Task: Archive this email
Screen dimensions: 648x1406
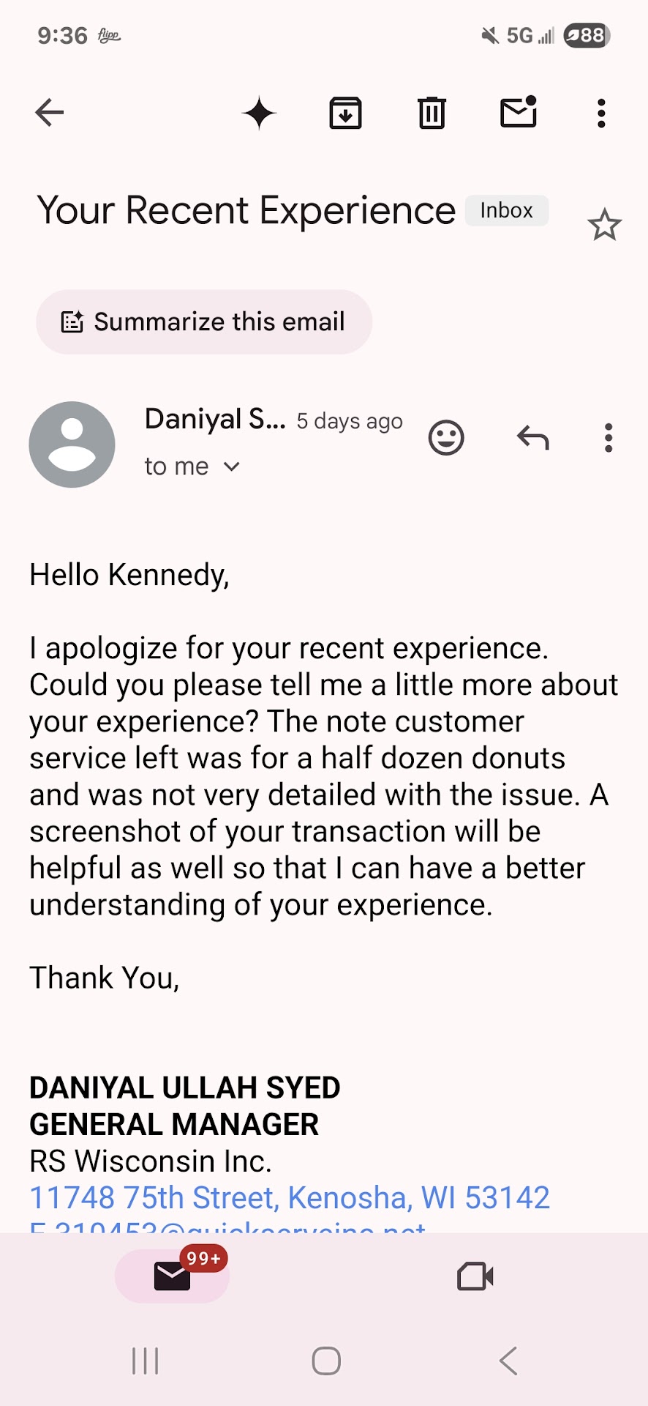Action: click(x=345, y=113)
